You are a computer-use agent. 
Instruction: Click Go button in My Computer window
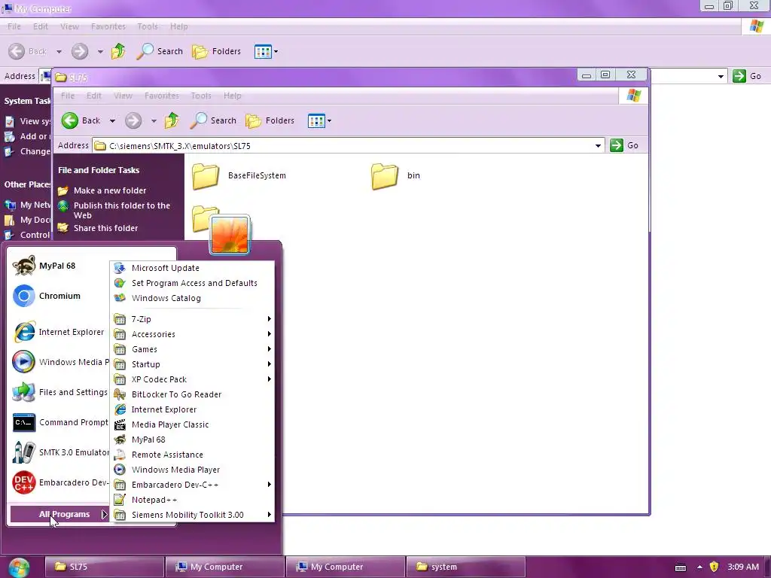coord(747,76)
